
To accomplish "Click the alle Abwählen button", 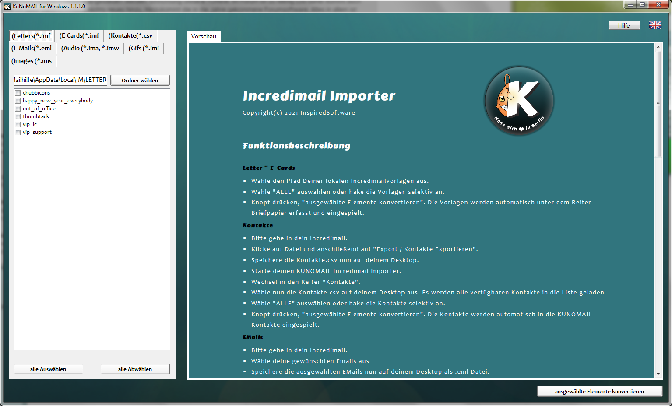I will 135,369.
